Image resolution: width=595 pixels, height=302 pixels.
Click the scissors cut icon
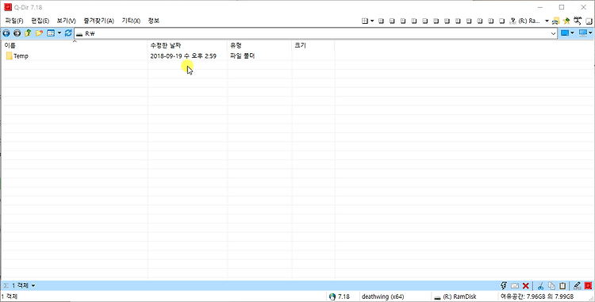pos(541,285)
